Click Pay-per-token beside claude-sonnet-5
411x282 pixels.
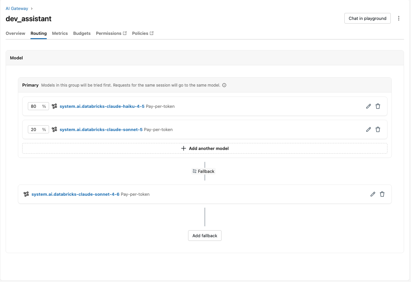[x=158, y=129]
